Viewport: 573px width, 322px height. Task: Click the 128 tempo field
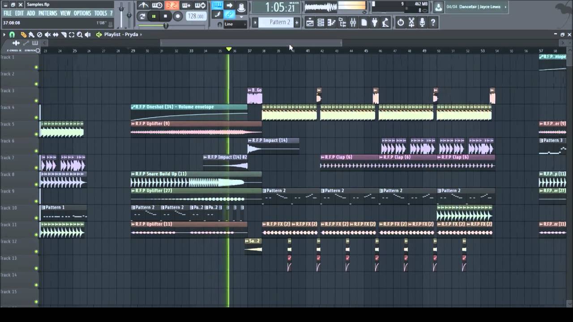[196, 17]
